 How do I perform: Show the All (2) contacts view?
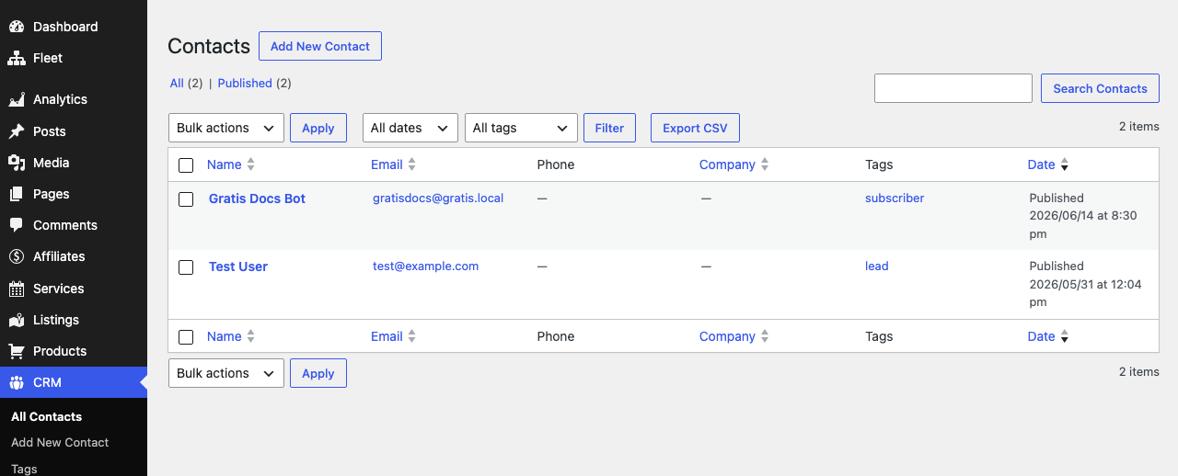(186, 83)
